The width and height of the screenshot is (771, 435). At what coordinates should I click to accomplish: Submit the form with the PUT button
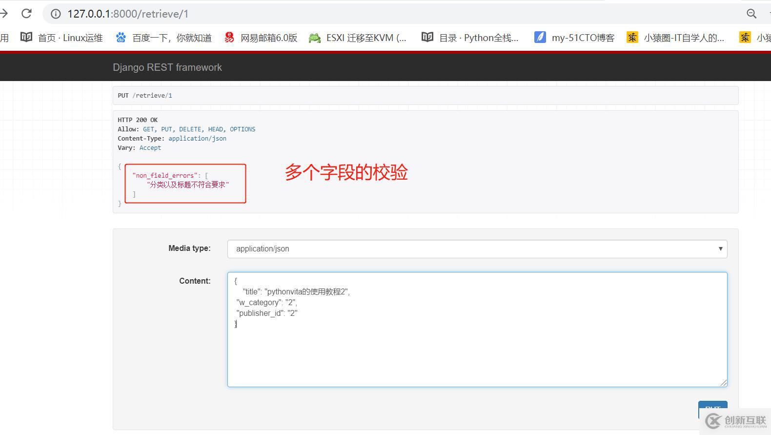coord(712,409)
